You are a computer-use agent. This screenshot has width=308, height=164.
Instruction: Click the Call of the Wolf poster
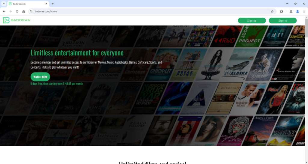point(264,64)
